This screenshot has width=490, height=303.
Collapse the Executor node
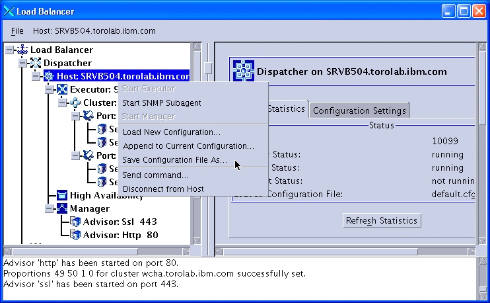pyautogui.click(x=49, y=89)
